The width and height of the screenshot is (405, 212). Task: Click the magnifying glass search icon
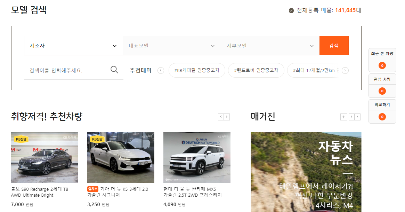114,70
